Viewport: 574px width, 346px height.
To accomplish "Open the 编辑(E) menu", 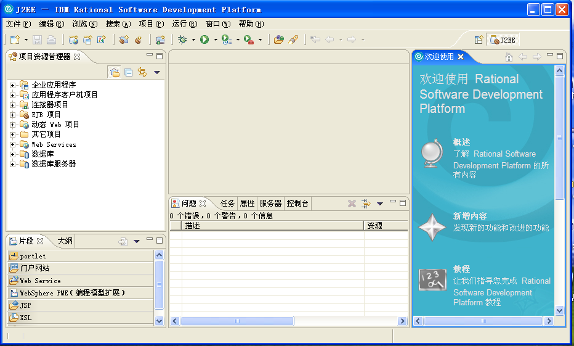I will [52, 24].
